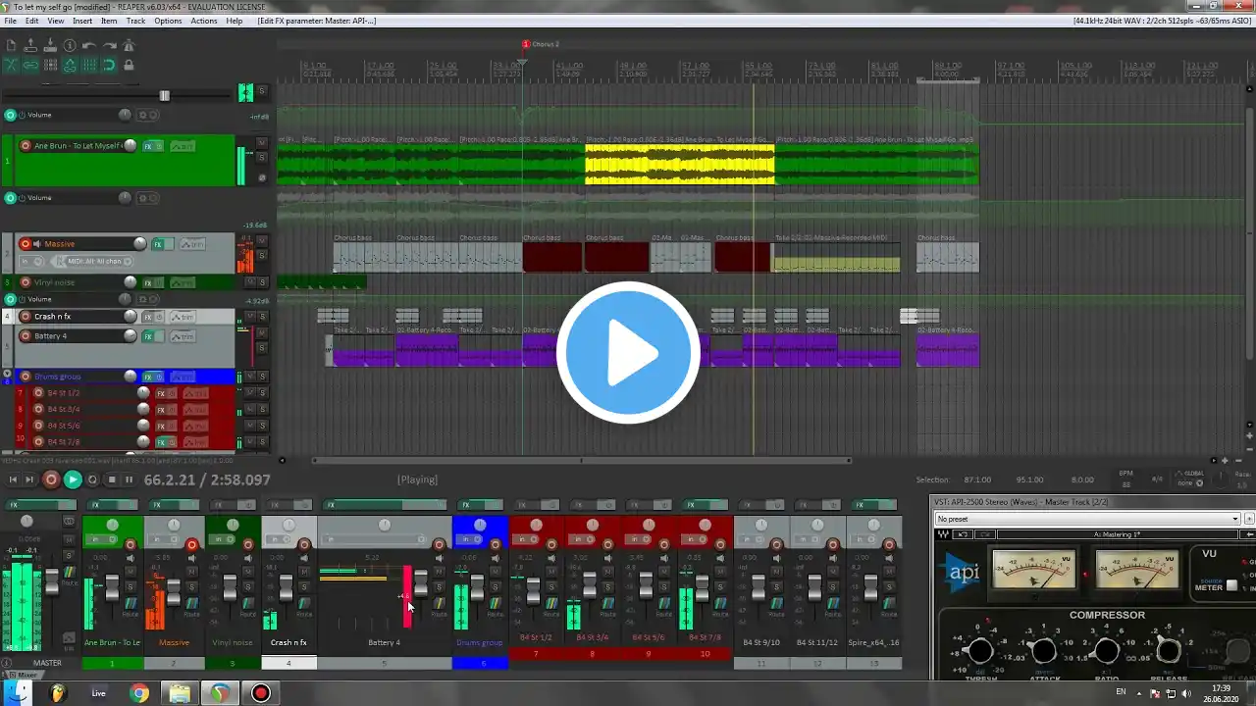
Task: Open the Options menu
Action: (x=168, y=21)
